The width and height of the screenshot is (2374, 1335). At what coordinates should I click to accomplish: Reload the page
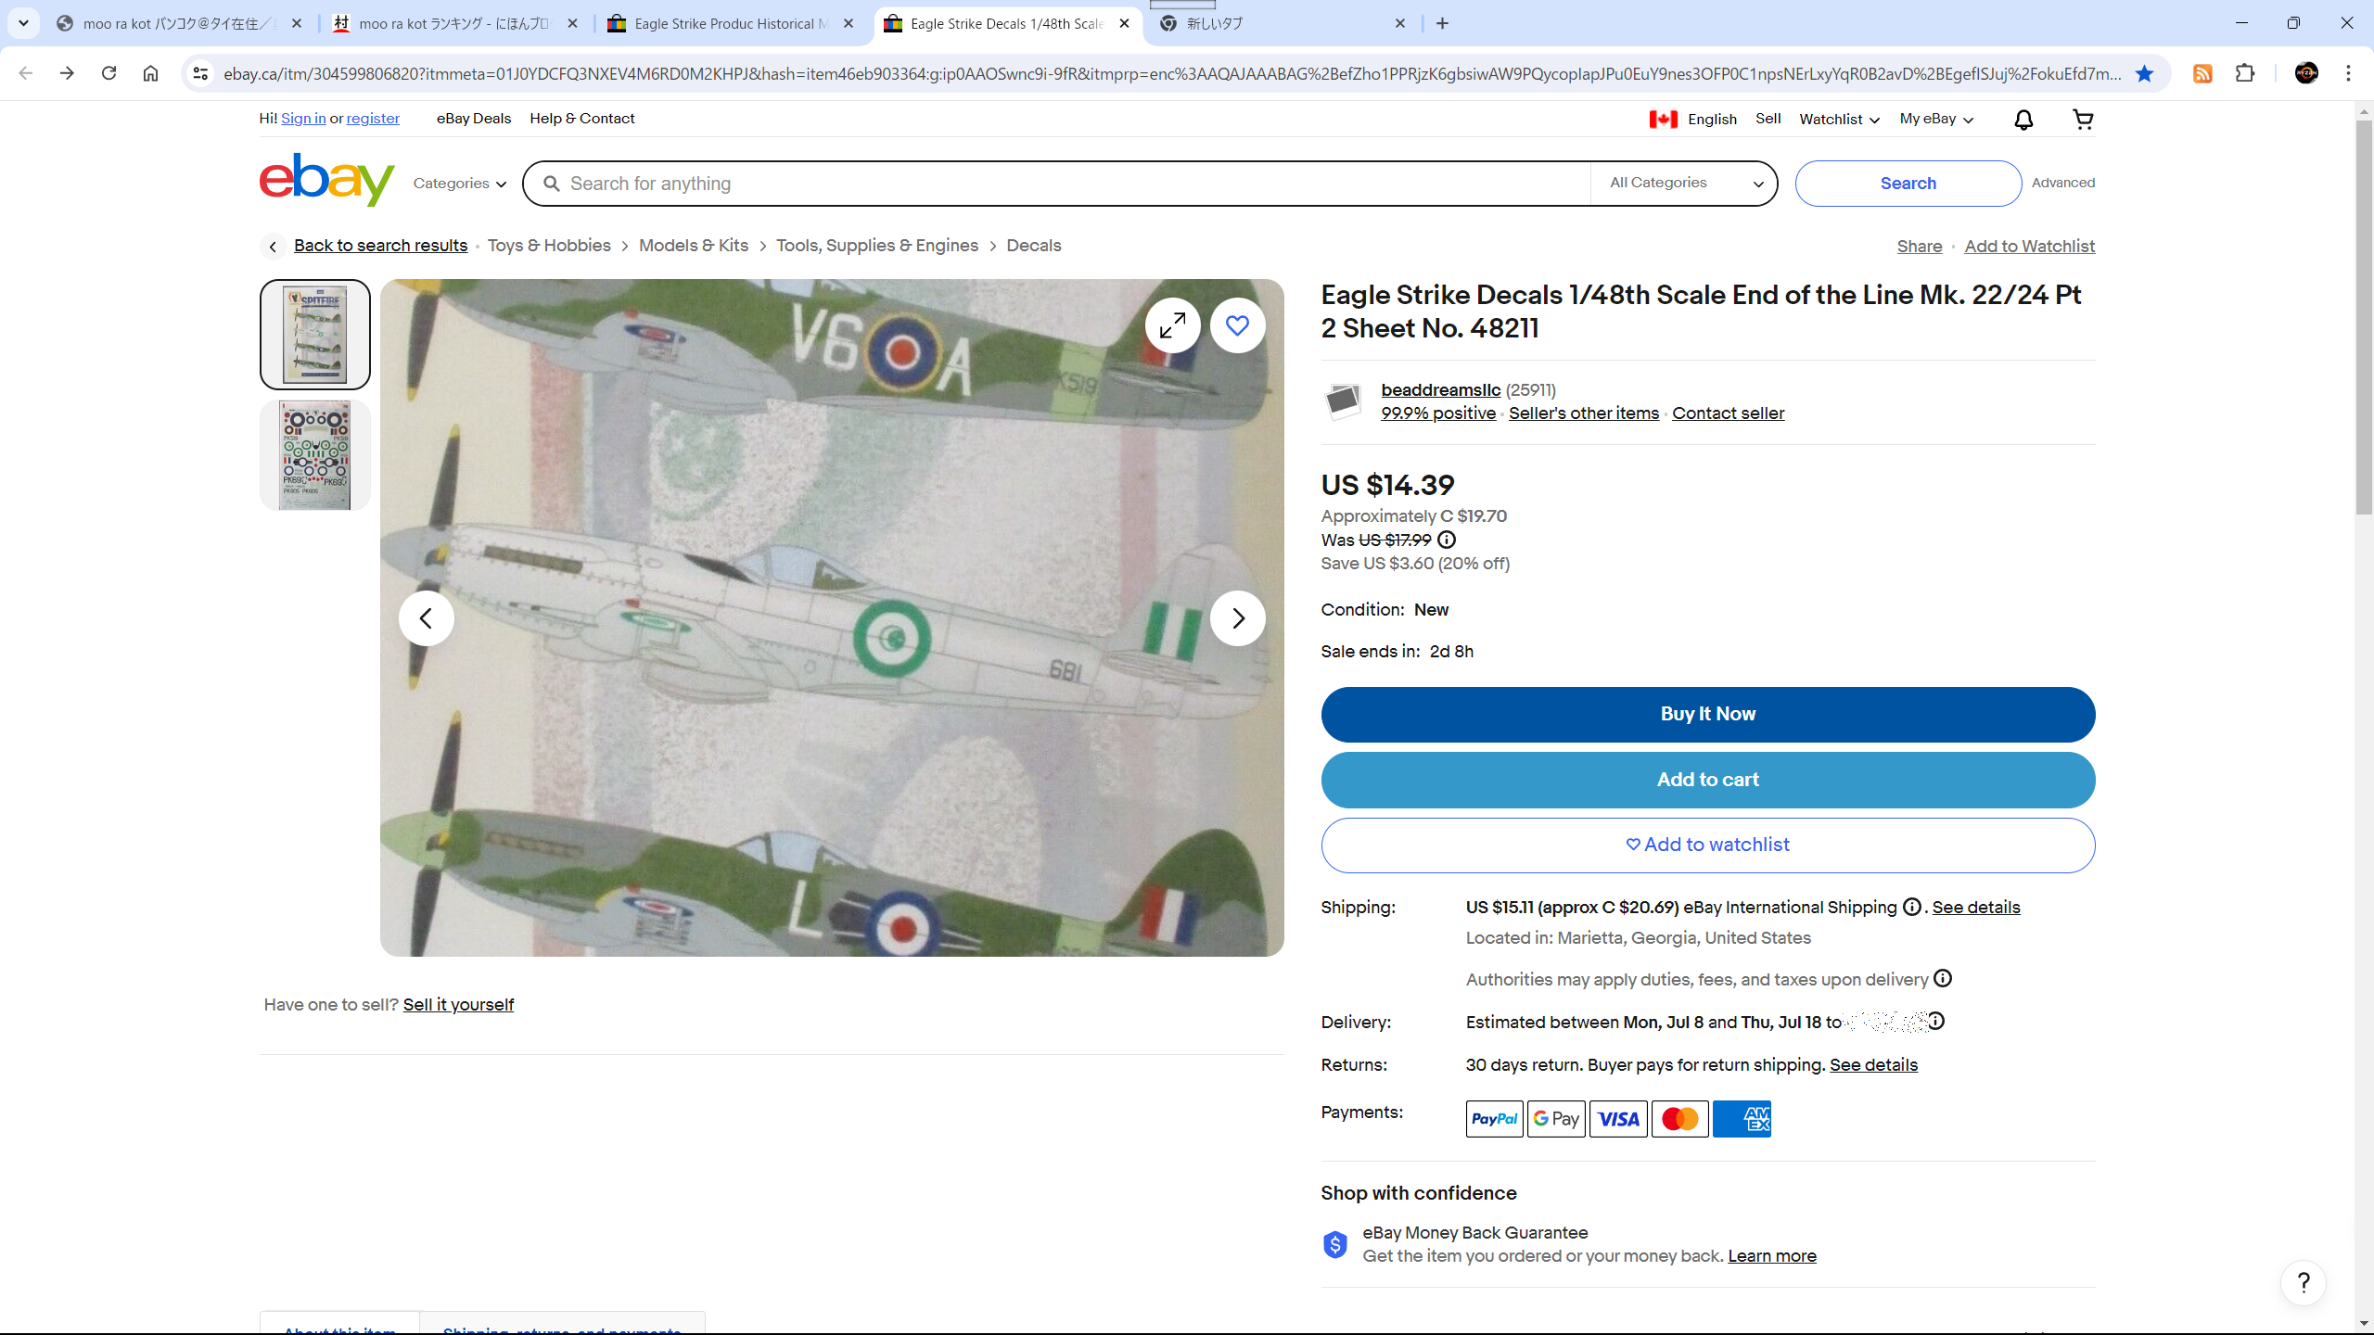coord(108,73)
